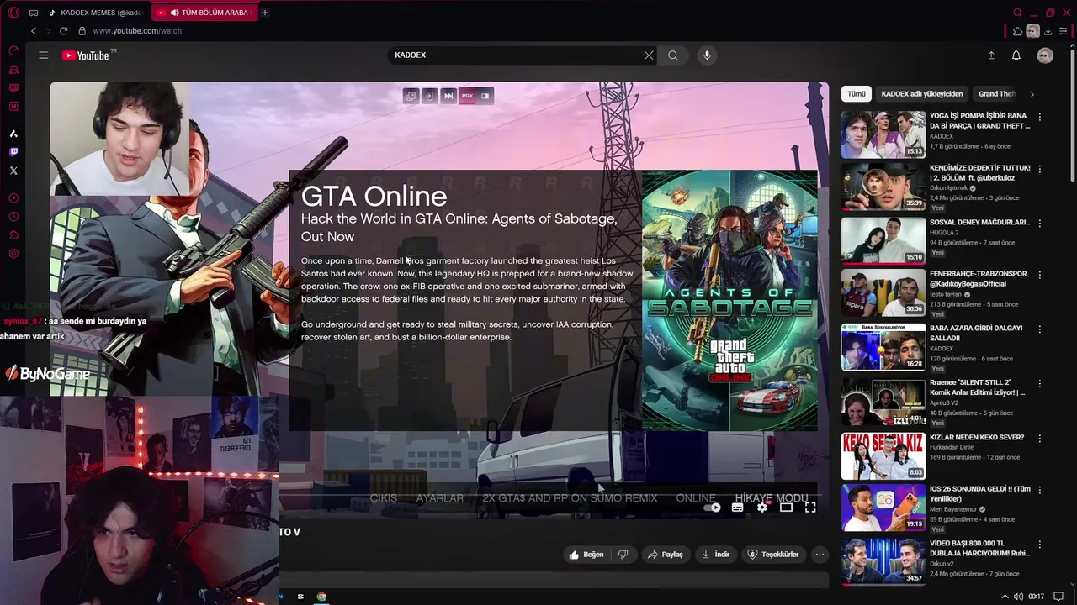Like the video with Beğen
Viewport: 1077px width, 605px height.
pyautogui.click(x=587, y=555)
